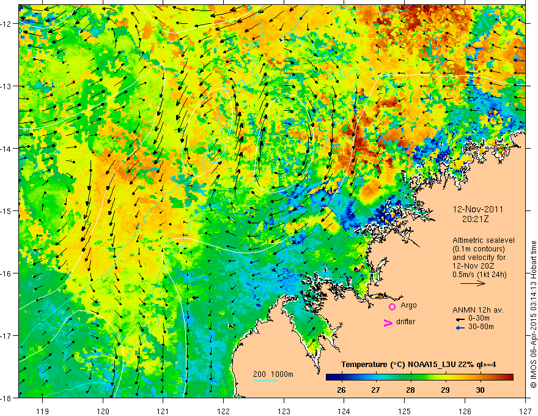This screenshot has width=538, height=416.
Task: Click the 'Argo' legend label
Action: pos(408,305)
